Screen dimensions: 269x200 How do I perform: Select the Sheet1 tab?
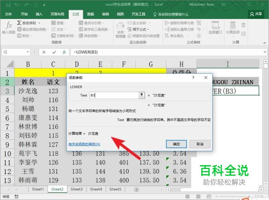38,189
